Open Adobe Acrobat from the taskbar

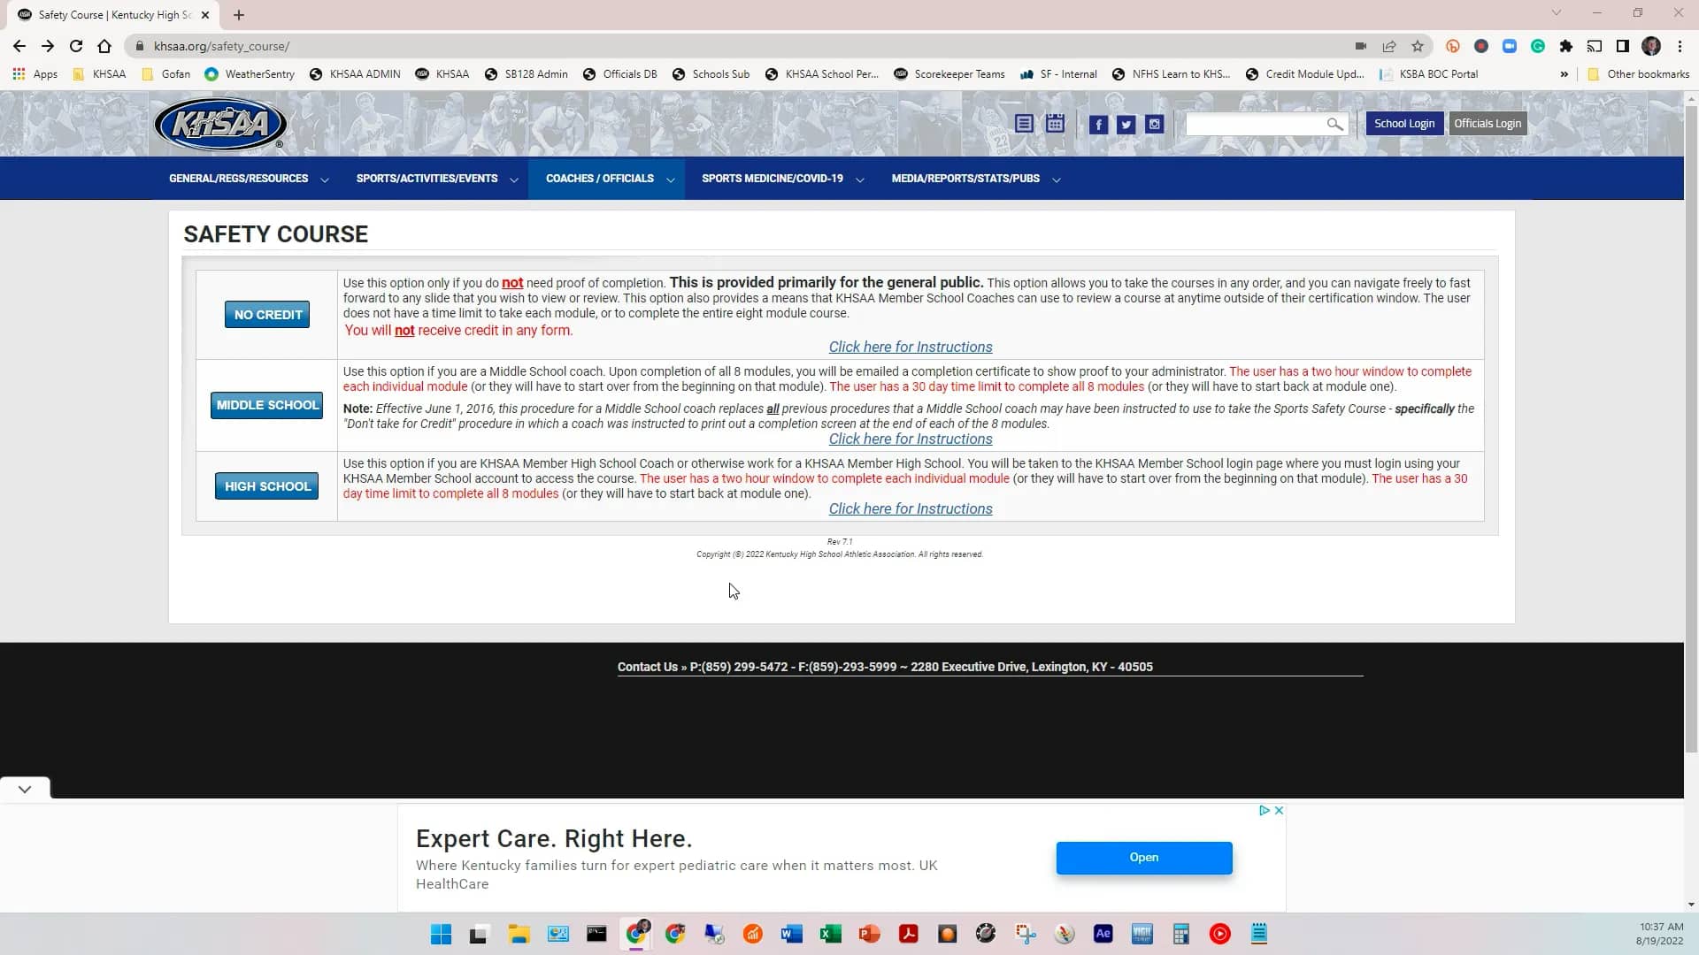pyautogui.click(x=908, y=934)
